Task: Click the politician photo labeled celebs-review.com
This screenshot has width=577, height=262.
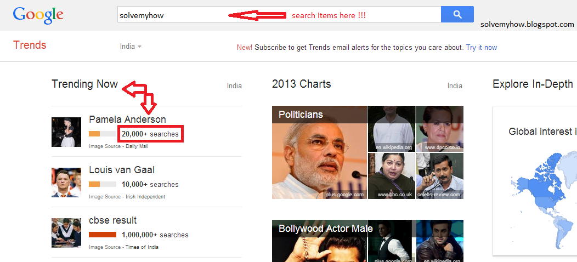Action: (x=440, y=176)
